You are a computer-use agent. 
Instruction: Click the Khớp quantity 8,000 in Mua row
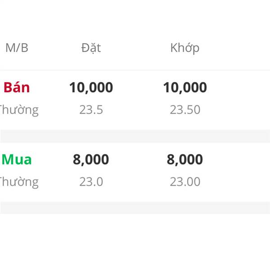(184, 159)
